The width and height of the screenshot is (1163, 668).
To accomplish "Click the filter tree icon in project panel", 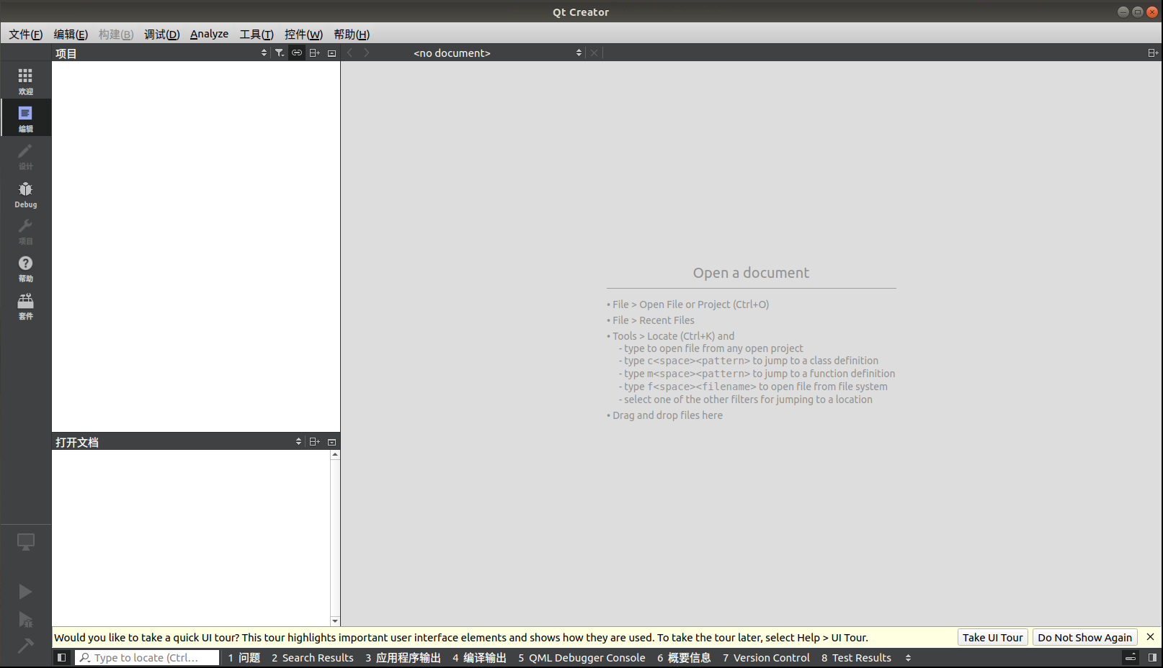I will (280, 53).
